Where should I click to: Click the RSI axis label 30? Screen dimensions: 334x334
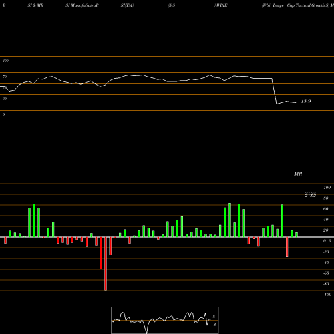click(x=5, y=98)
